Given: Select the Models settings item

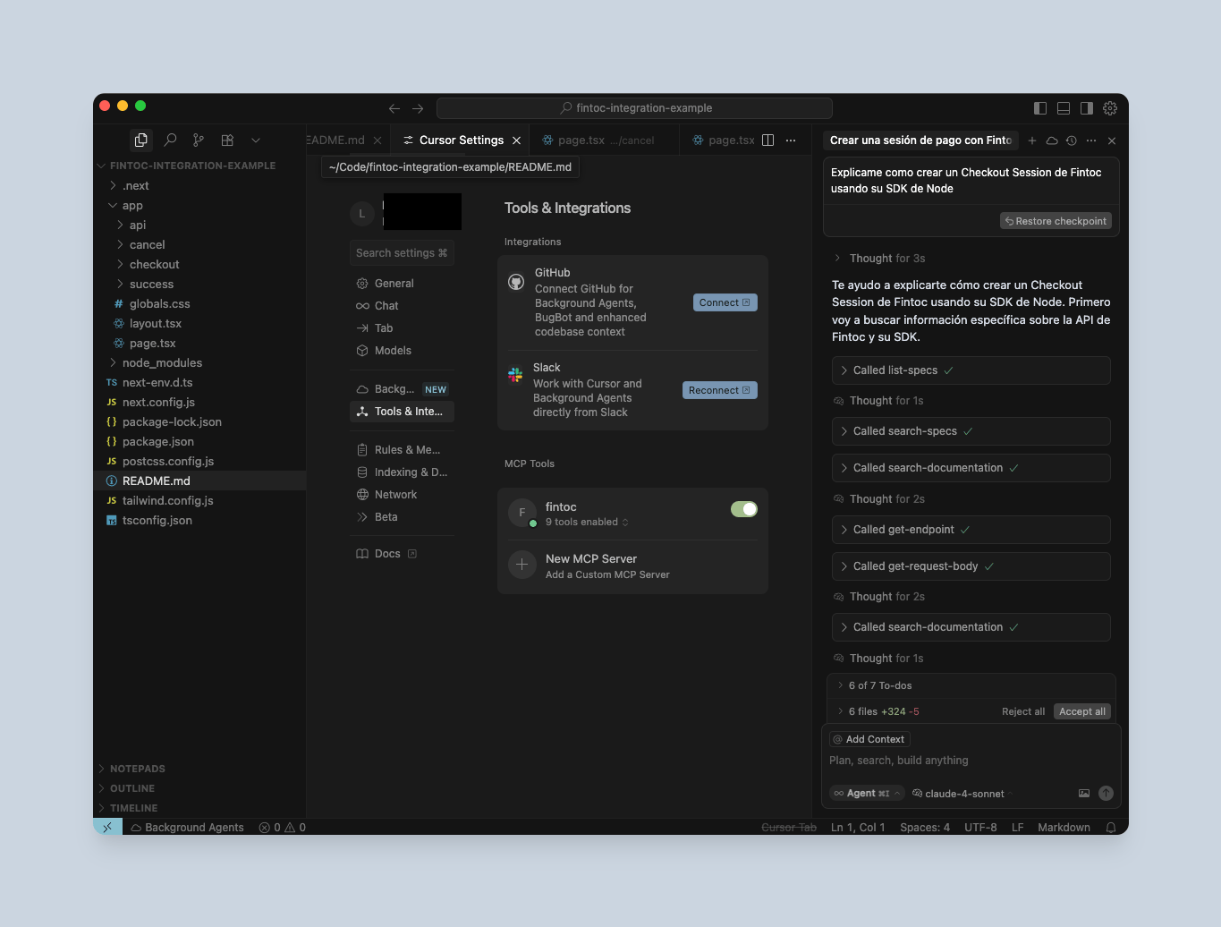Looking at the screenshot, I should (393, 351).
